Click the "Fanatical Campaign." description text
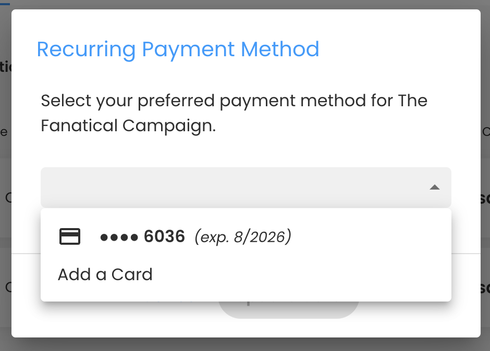This screenshot has height=351, width=490. [128, 126]
